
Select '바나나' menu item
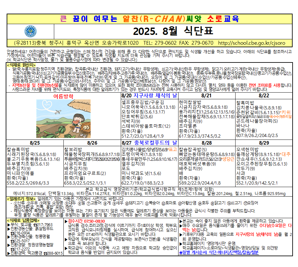pyautogui.click(x=243, y=126)
